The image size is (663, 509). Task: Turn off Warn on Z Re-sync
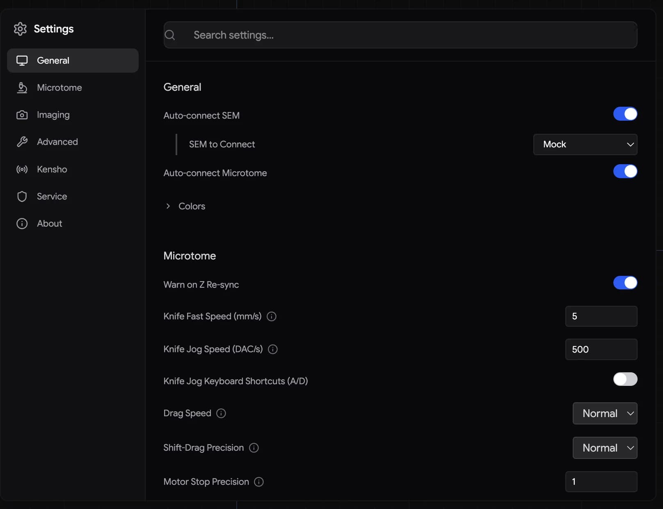625,283
